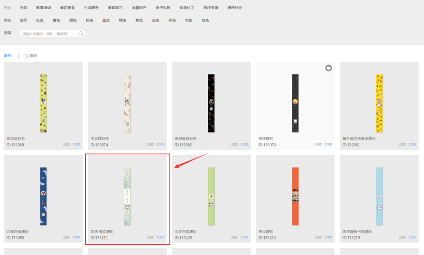
Task: Select the 餐饮美食 industry filter
Action: point(67,8)
